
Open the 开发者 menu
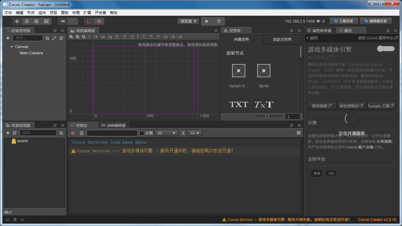pyautogui.click(x=100, y=13)
